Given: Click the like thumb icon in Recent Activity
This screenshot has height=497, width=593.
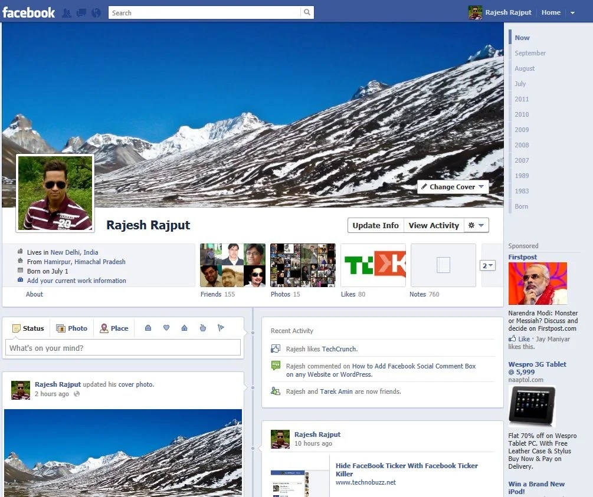Looking at the screenshot, I should click(x=276, y=348).
